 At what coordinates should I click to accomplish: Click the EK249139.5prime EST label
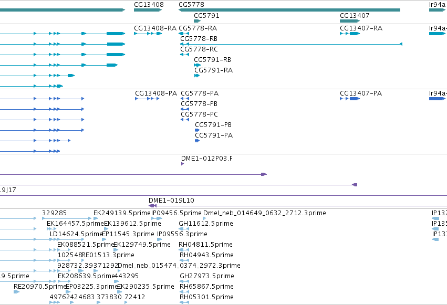click(122, 213)
